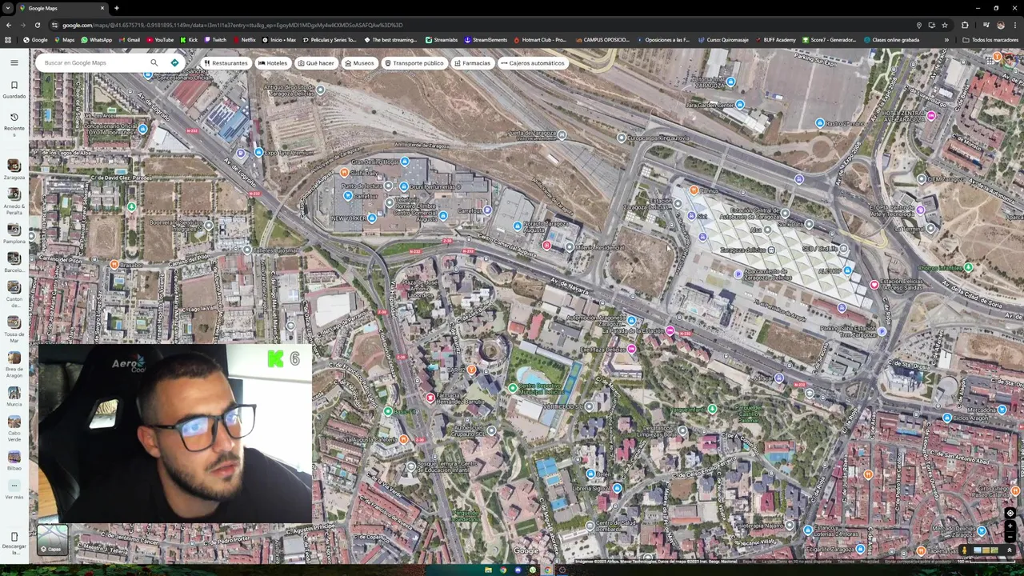Go back with browser back arrow

(8, 25)
